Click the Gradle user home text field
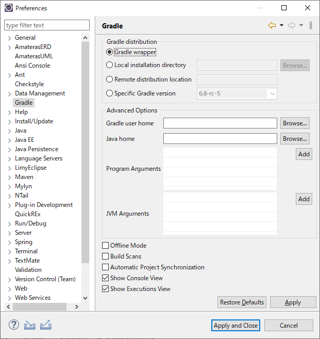 (220, 123)
